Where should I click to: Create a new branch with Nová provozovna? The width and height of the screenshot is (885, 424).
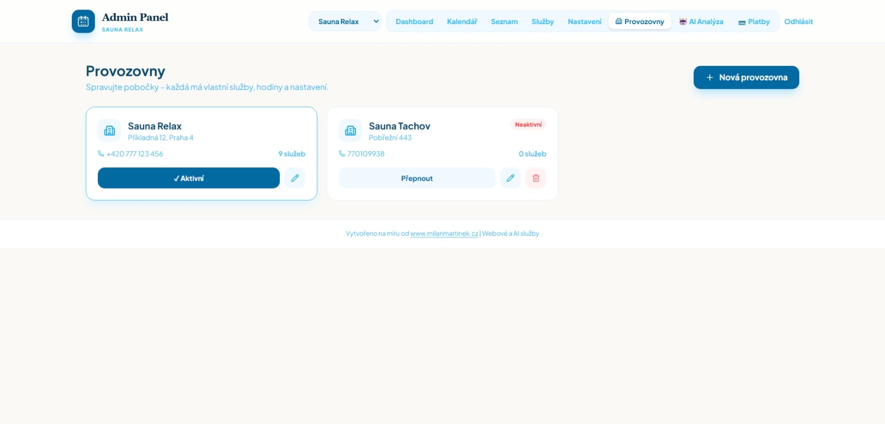pyautogui.click(x=746, y=77)
